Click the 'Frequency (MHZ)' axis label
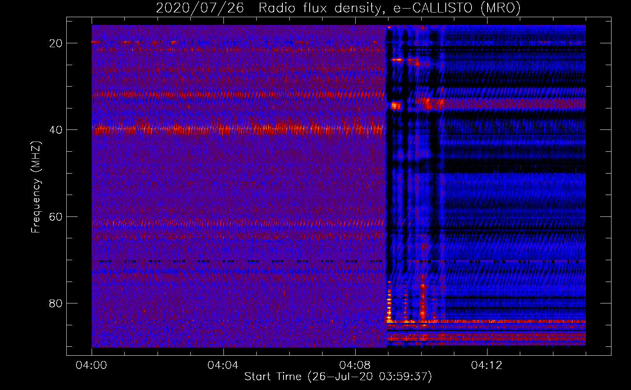Screen dimensions: 631x390 (36, 187)
